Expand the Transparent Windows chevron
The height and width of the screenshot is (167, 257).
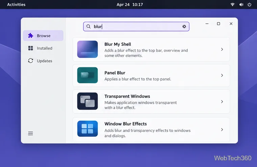pos(222,102)
